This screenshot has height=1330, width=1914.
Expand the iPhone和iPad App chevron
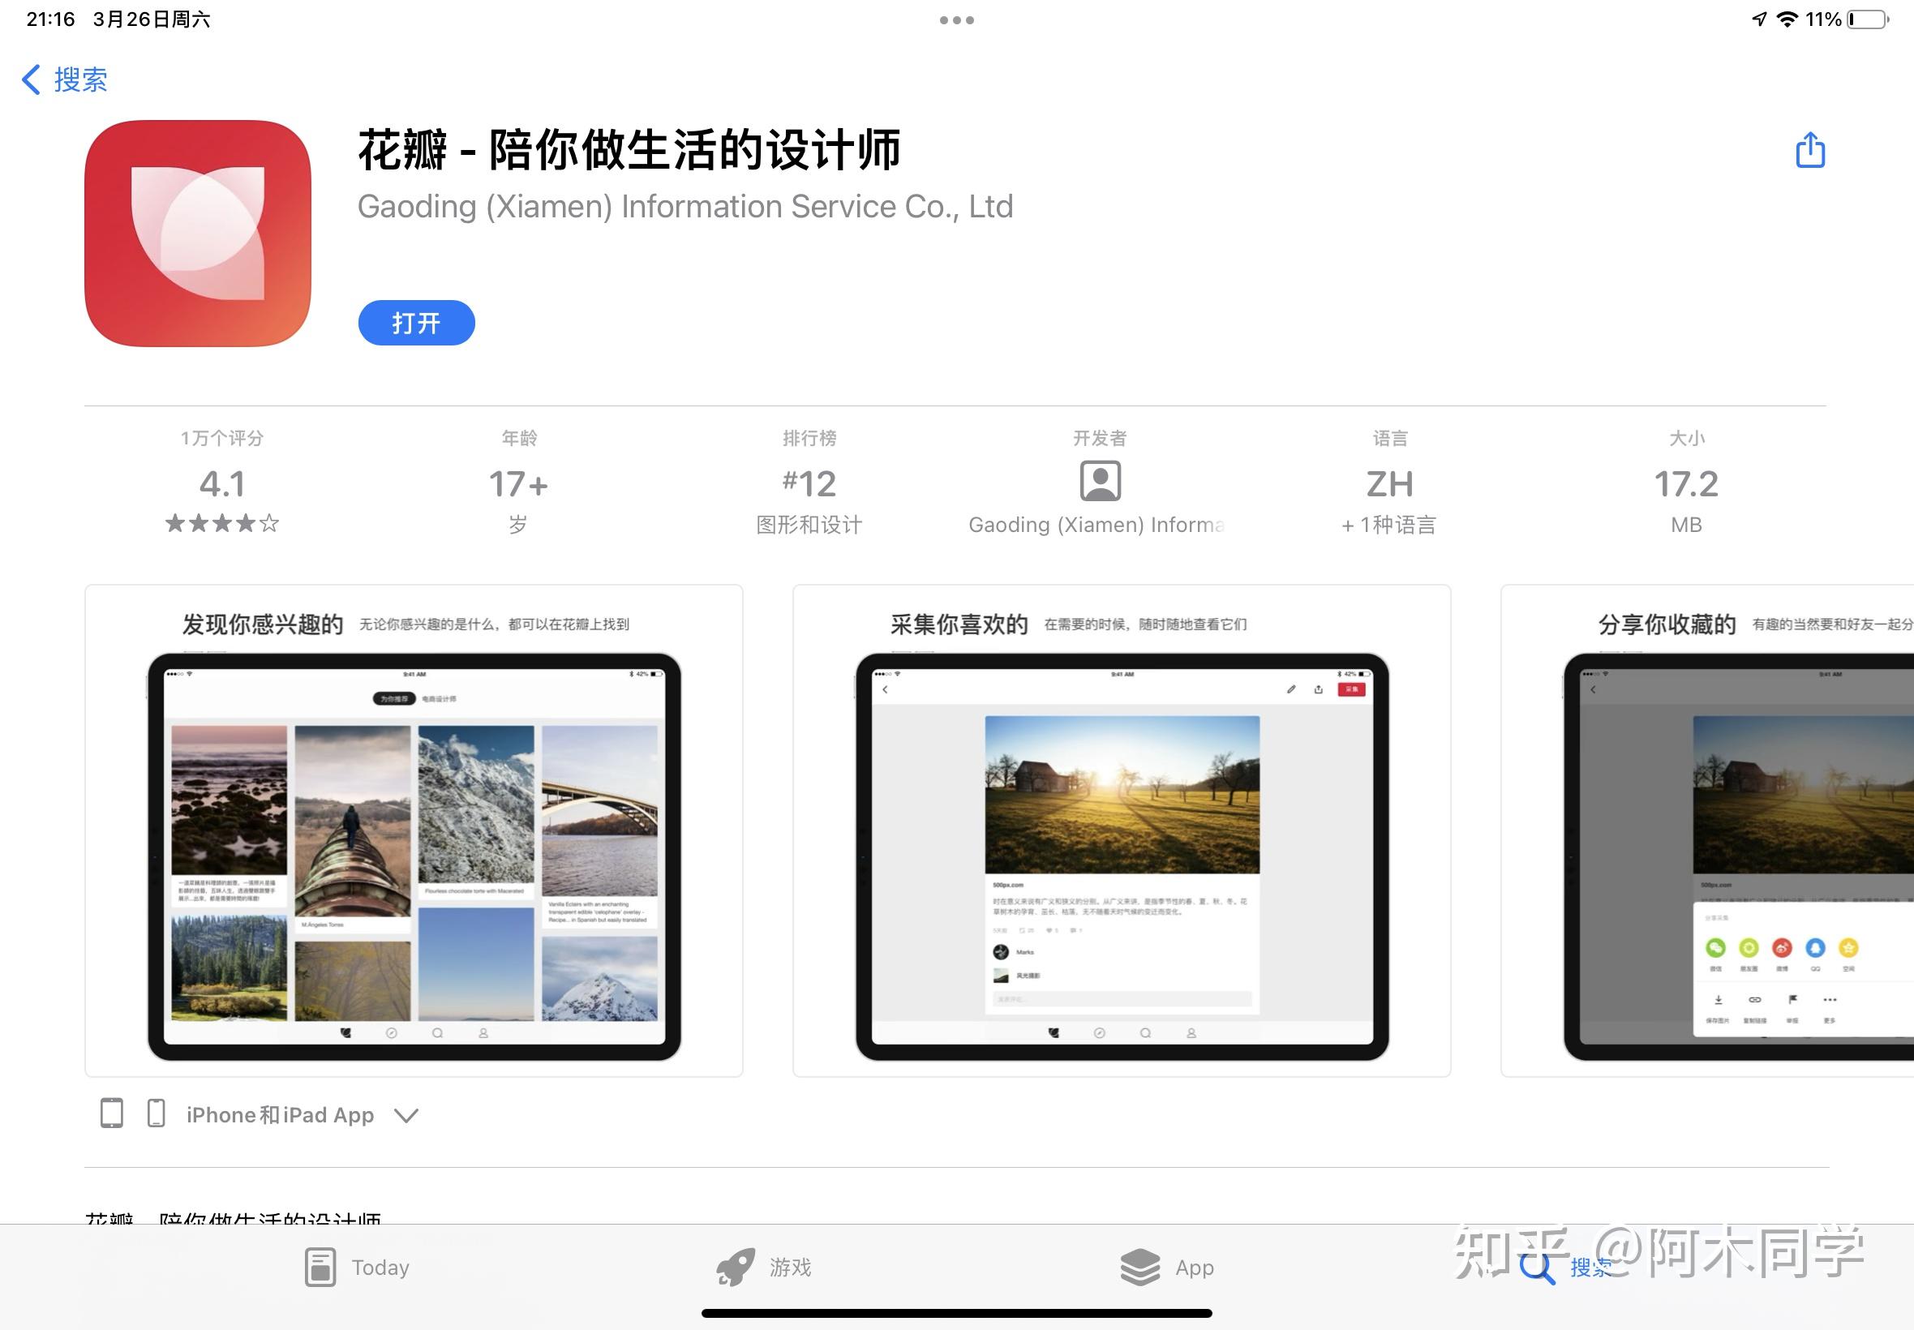click(406, 1115)
